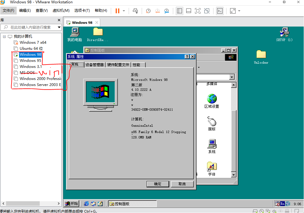Viewport: 304px width, 213px height.
Task: Collapse the 我的计算机 tree node
Action: [x=4, y=37]
